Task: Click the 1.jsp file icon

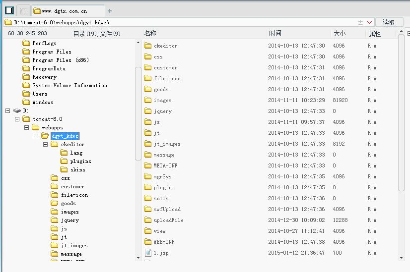Action: click(x=148, y=253)
